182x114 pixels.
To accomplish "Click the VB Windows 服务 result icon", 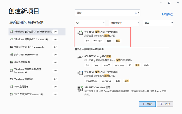I will click(x=80, y=73).
